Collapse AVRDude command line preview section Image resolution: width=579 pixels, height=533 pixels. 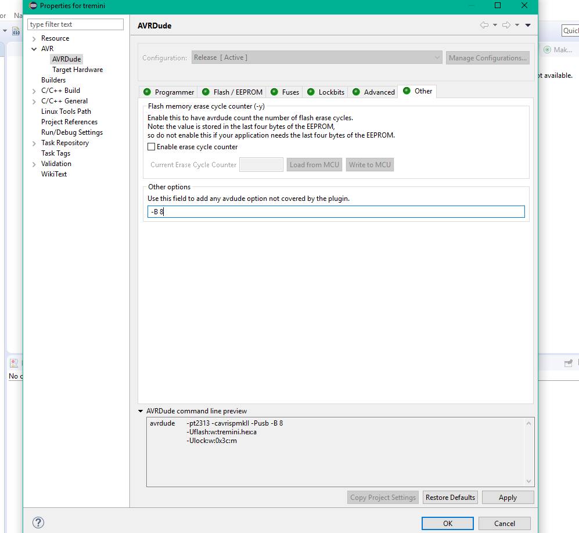click(141, 411)
